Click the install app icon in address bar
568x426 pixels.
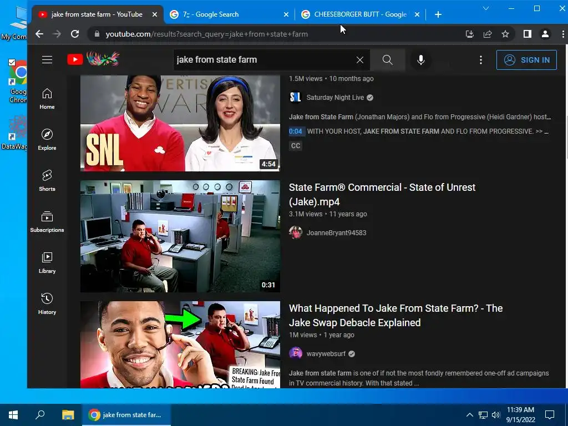pos(469,34)
